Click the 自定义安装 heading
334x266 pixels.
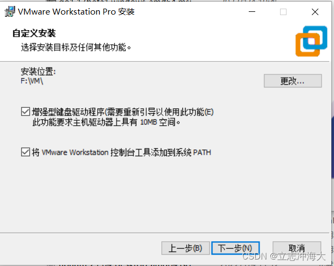coord(34,33)
